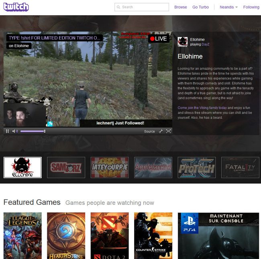Select the Fatal1ty featured stream thumbnail
This screenshot has width=261, height=259.
click(x=240, y=167)
